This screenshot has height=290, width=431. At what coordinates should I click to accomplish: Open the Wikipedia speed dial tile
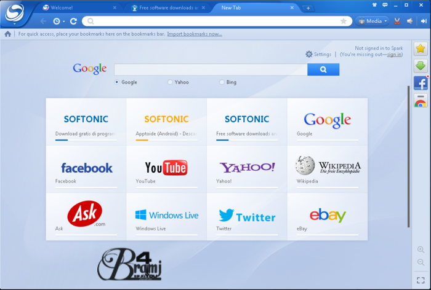coord(328,170)
